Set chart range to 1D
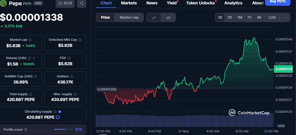296x135 pixels. tap(220, 17)
